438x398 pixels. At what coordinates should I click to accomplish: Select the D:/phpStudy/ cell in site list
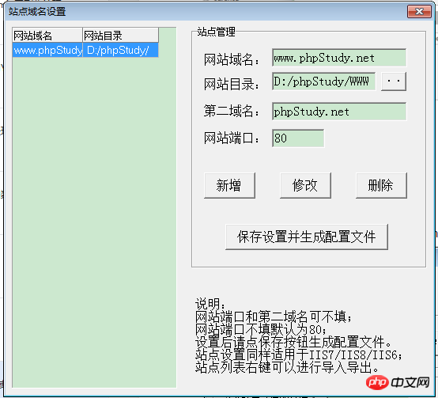click(x=121, y=51)
